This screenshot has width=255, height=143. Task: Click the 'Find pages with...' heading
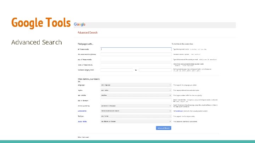pos(85,44)
